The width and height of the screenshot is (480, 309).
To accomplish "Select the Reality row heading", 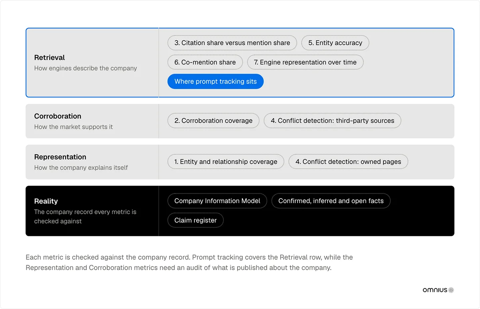I will pyautogui.click(x=46, y=201).
